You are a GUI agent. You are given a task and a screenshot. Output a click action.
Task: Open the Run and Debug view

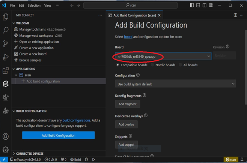tap(6, 57)
